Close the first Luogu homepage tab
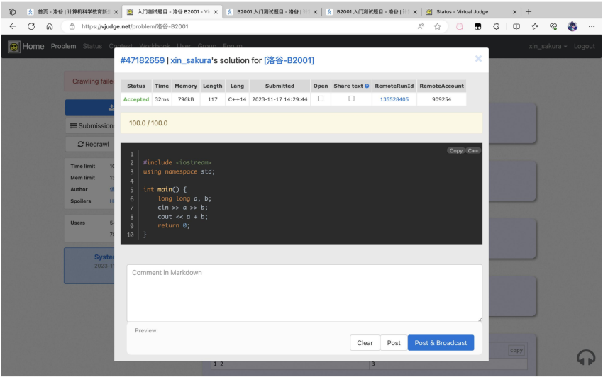Screen dimensions: 603x377 point(116,12)
